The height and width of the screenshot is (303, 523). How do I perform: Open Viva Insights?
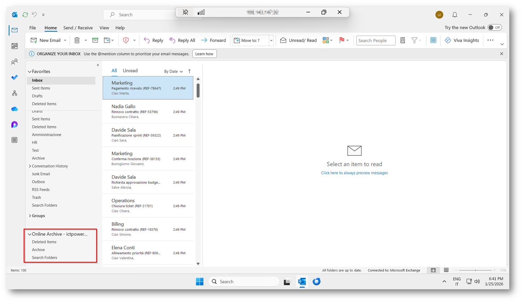462,40
